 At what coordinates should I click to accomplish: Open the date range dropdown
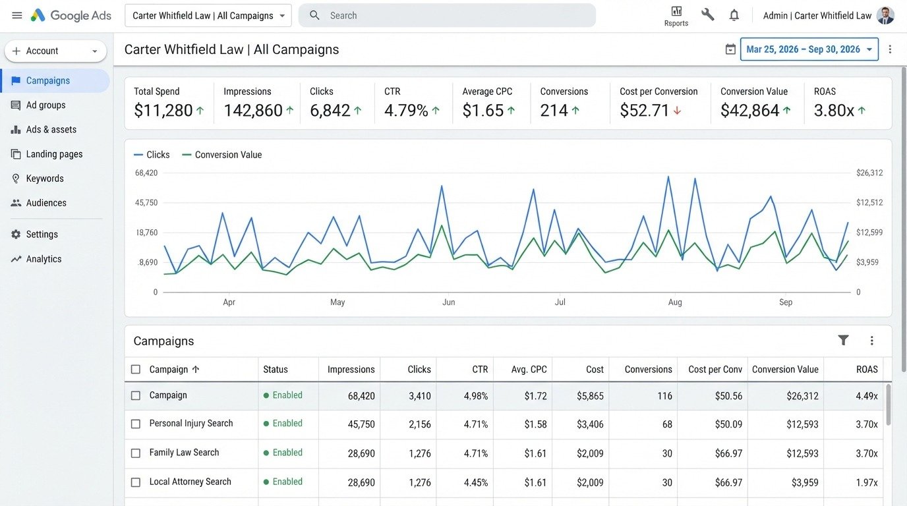(x=809, y=49)
